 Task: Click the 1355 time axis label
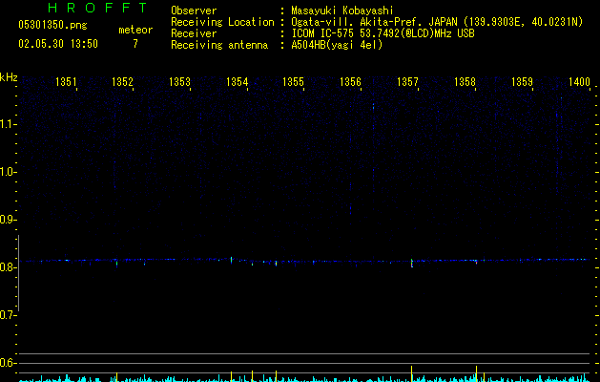pyautogui.click(x=293, y=82)
